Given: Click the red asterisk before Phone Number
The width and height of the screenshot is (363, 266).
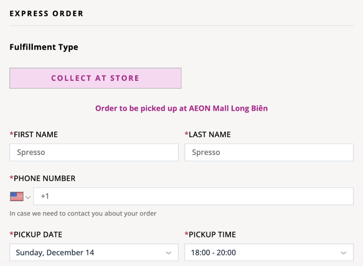Looking at the screenshot, I should (x=12, y=178).
